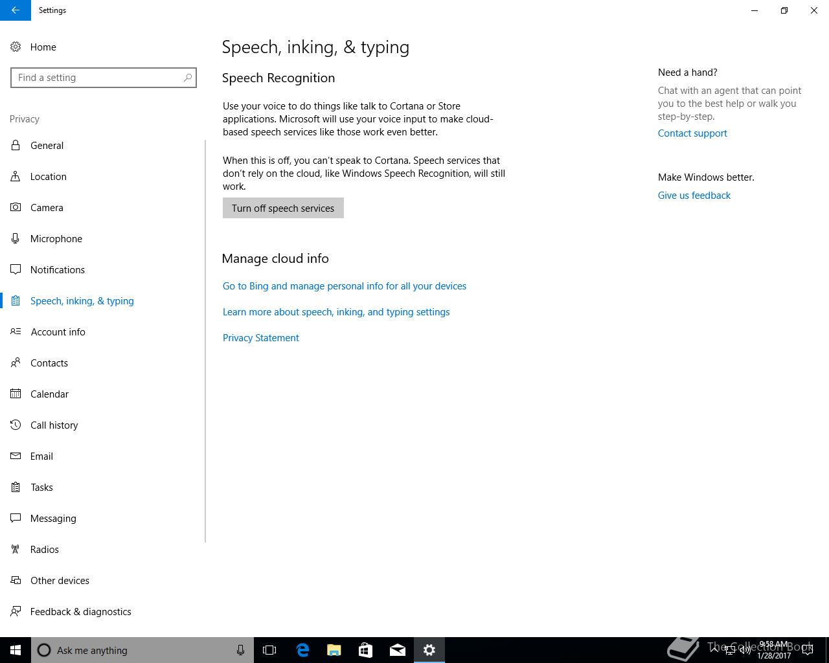
Task: Click the Email label in sidebar
Action: point(41,456)
